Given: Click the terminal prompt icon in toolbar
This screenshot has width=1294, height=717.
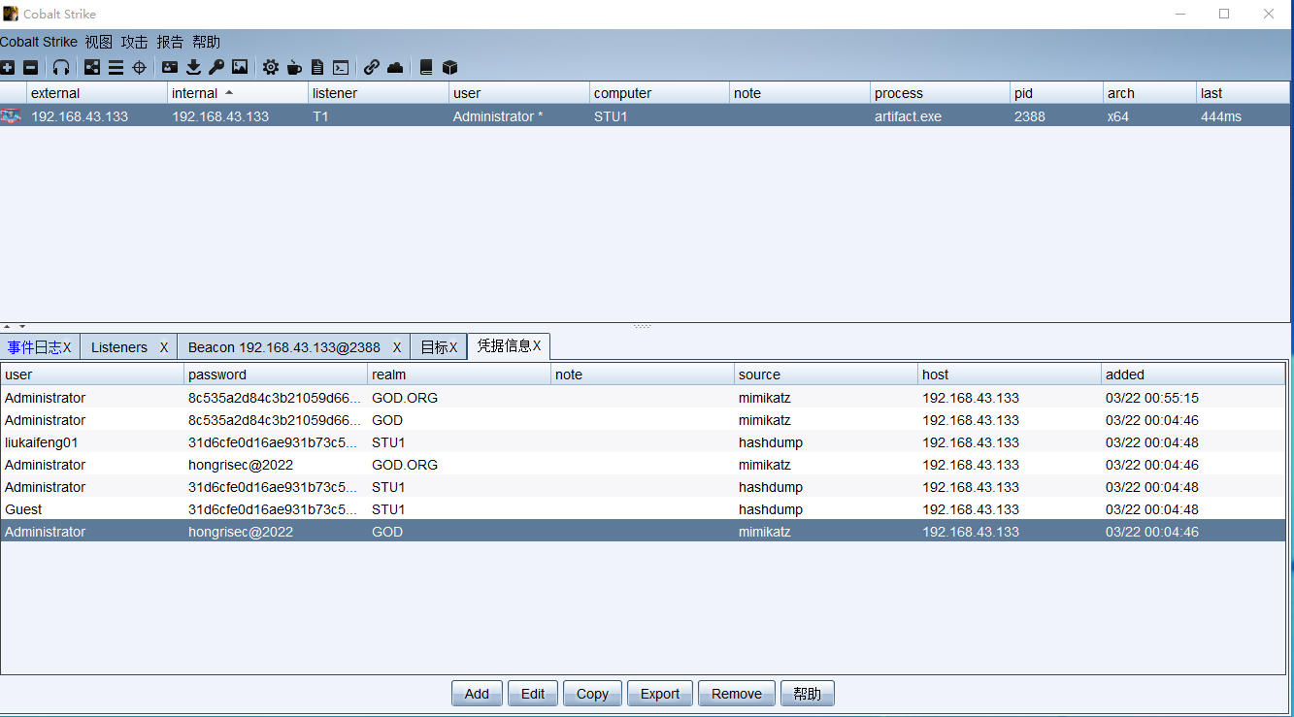Looking at the screenshot, I should pyautogui.click(x=341, y=67).
